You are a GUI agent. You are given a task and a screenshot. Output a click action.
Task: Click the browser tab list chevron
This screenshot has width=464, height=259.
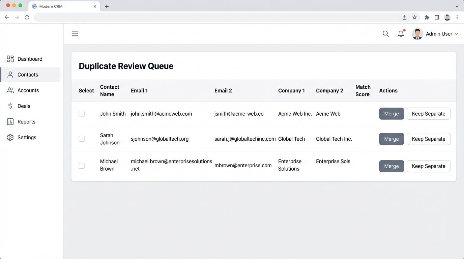pyautogui.click(x=457, y=6)
